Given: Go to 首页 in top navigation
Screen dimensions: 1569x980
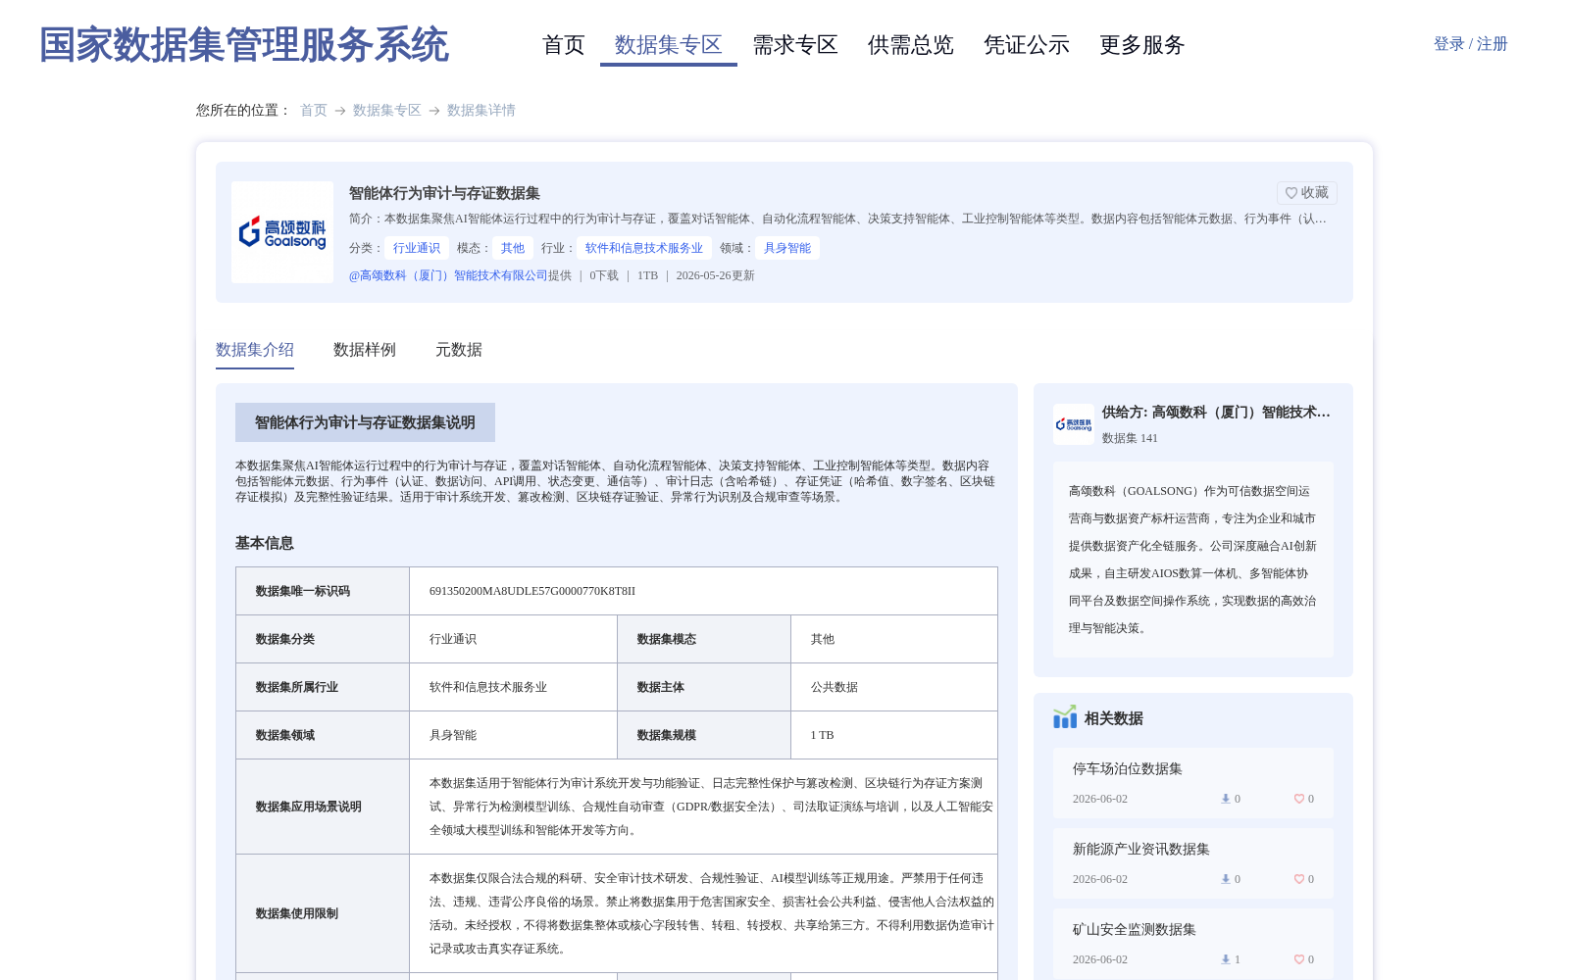Looking at the screenshot, I should coord(563,45).
